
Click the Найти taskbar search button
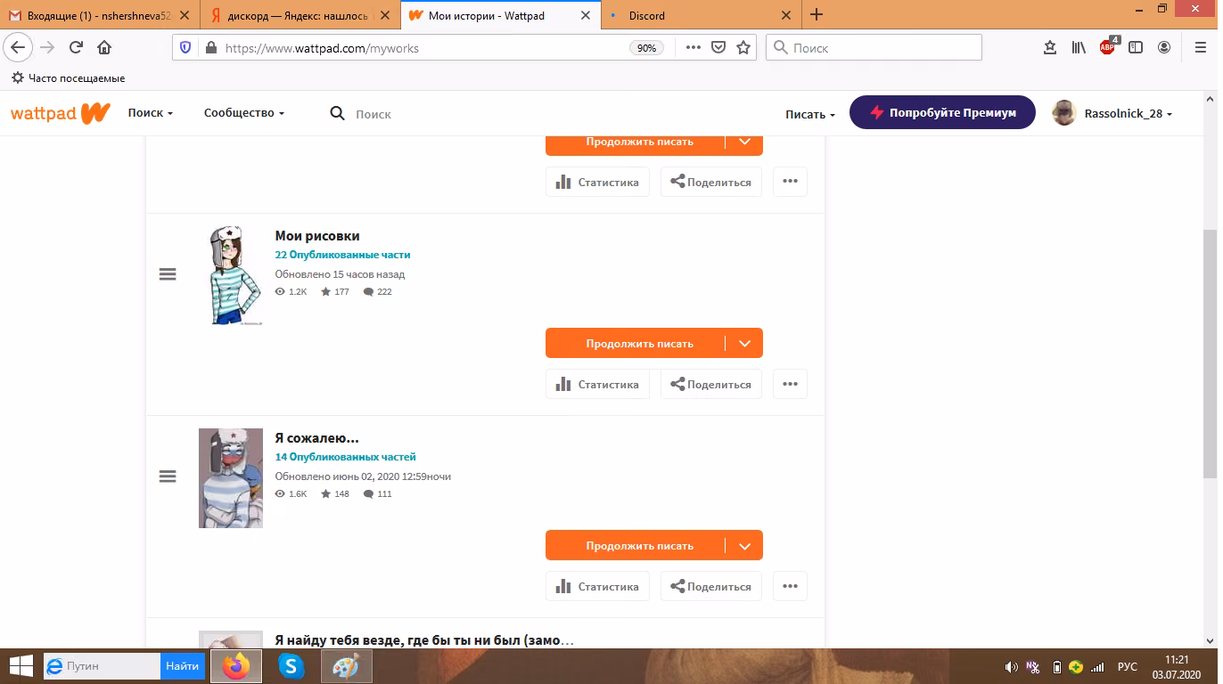[182, 666]
